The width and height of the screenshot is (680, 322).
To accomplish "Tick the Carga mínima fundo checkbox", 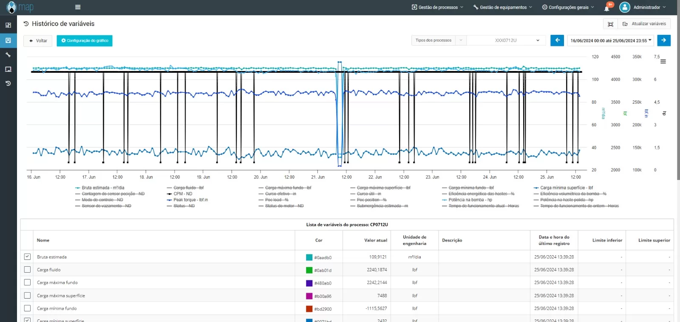I will 27,308.
